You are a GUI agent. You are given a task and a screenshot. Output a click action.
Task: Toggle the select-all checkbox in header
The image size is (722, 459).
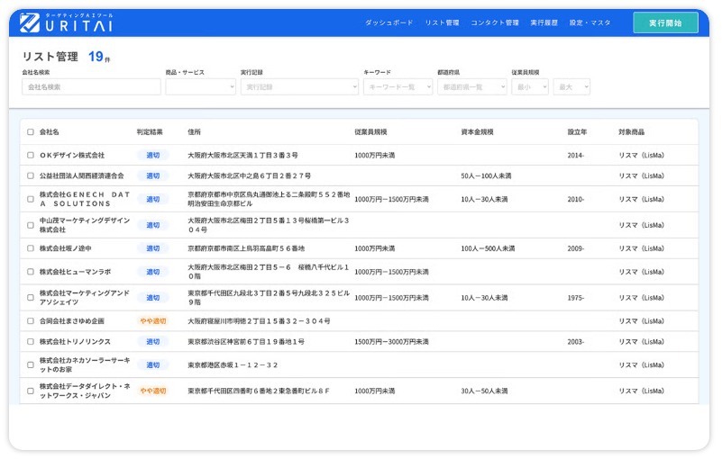pyautogui.click(x=31, y=132)
